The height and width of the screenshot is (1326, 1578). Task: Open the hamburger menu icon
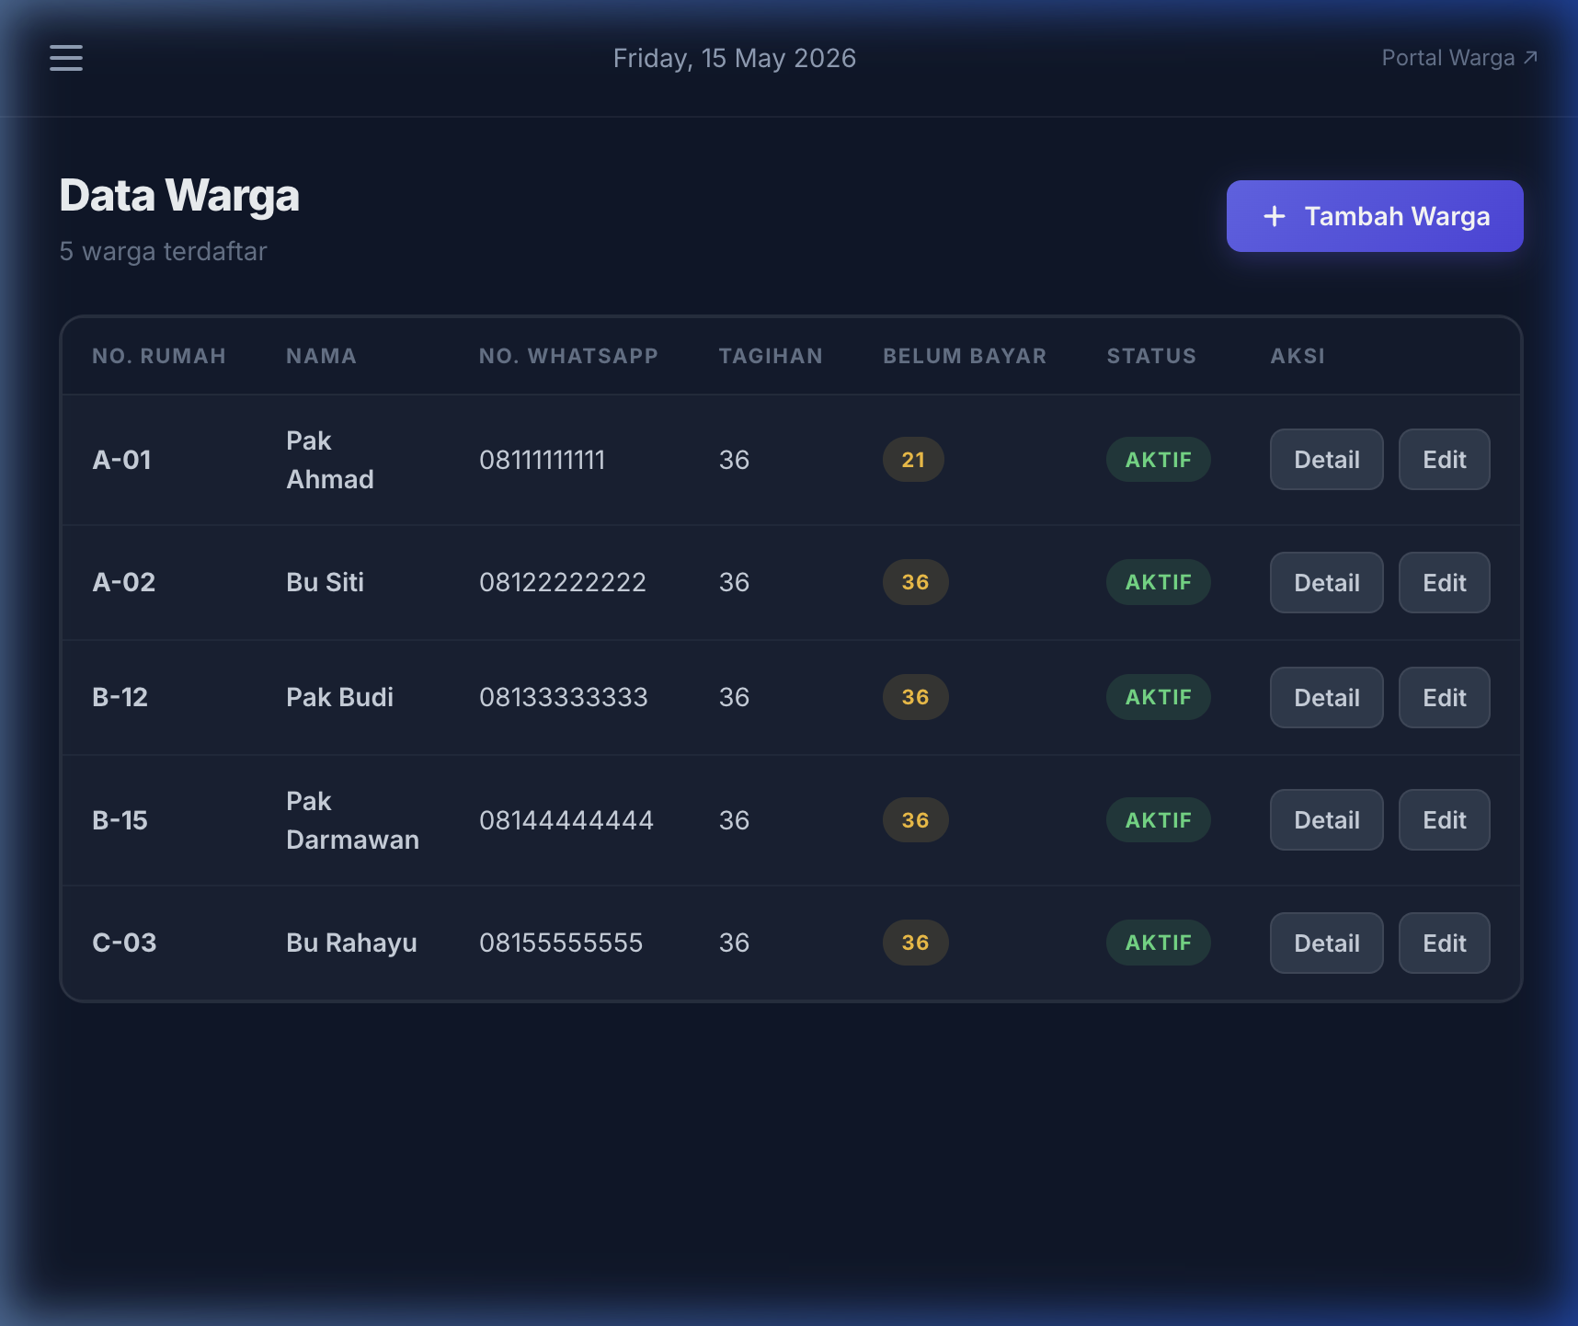click(66, 58)
